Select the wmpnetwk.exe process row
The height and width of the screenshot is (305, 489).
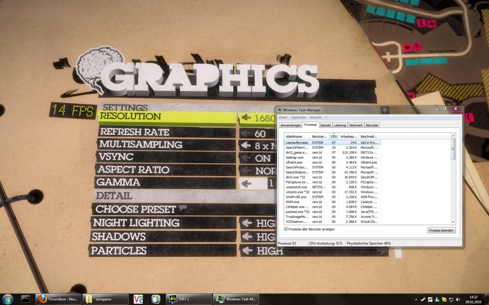pos(332,187)
